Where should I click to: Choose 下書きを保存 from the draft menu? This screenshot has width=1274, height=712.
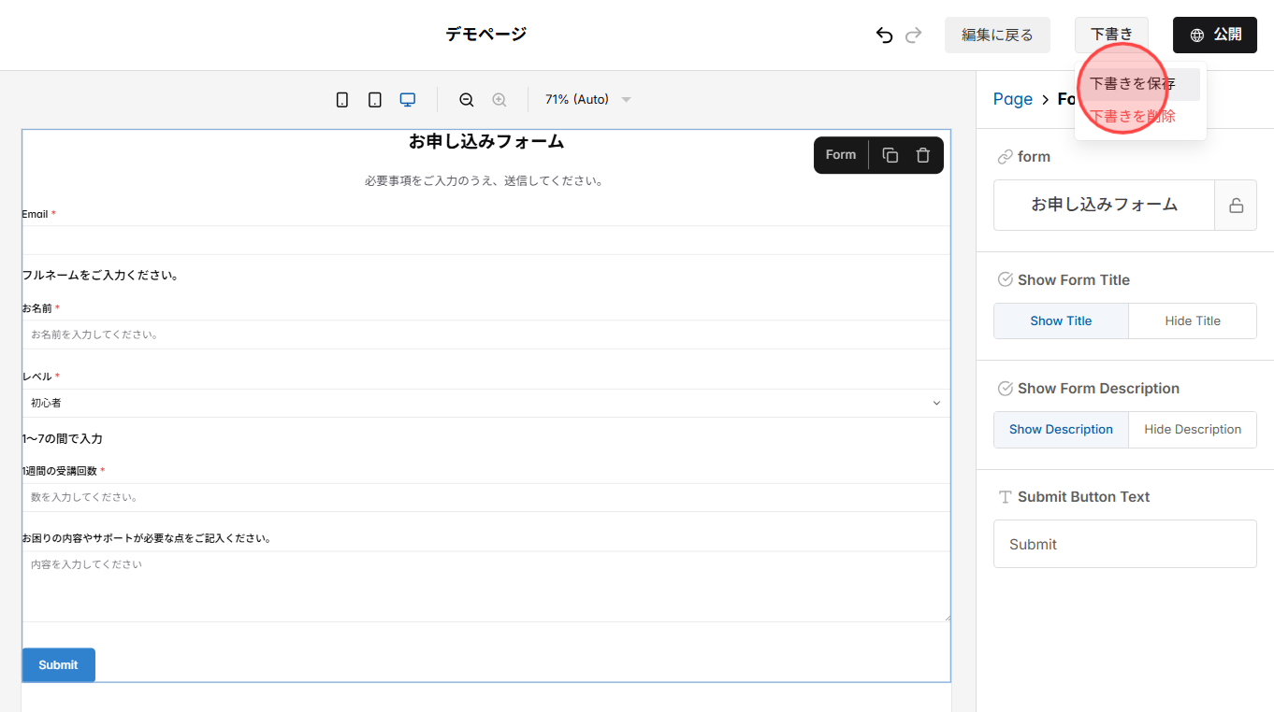1132,83
